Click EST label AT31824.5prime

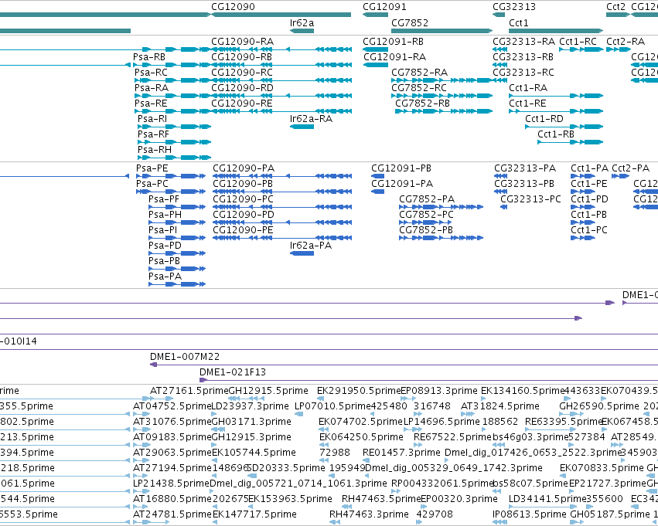pos(499,406)
